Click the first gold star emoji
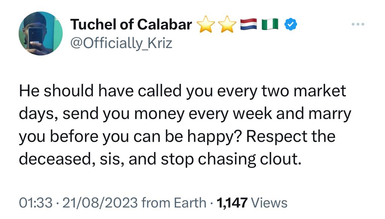 pos(206,24)
